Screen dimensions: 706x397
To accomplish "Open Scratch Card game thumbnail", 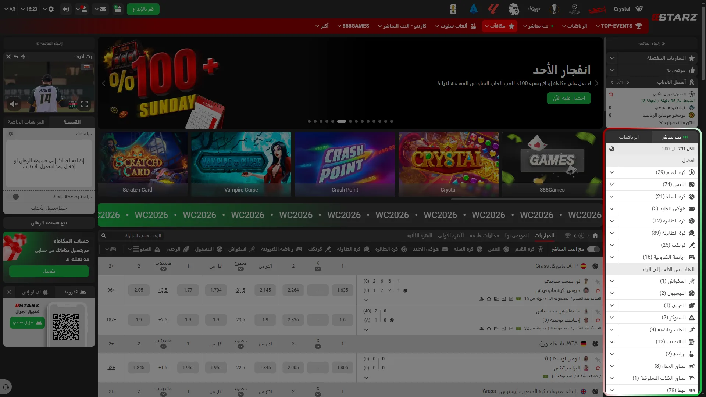I will tap(143, 164).
